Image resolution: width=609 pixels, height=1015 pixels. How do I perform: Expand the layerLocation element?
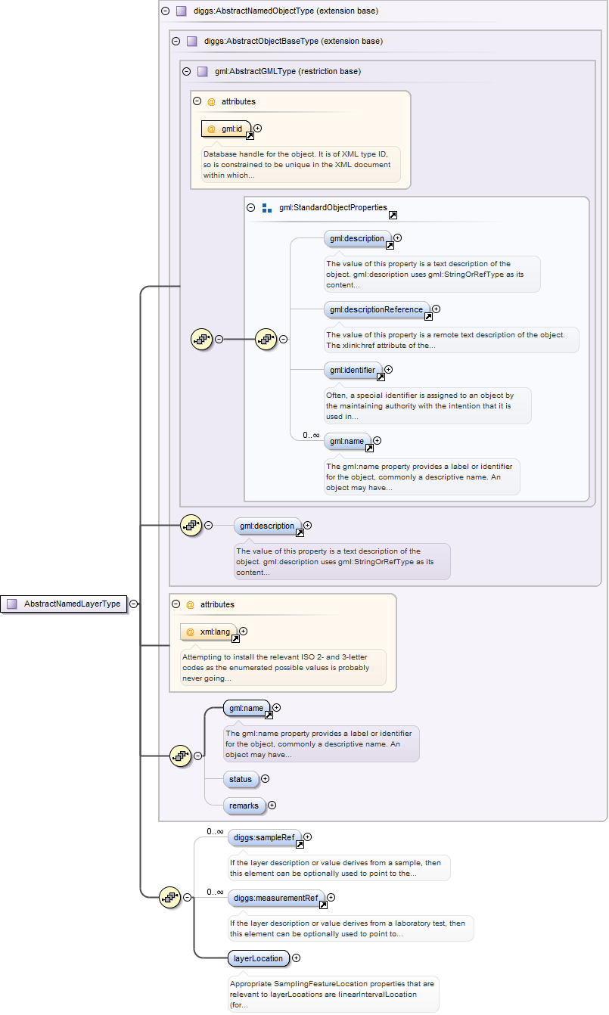point(296,958)
